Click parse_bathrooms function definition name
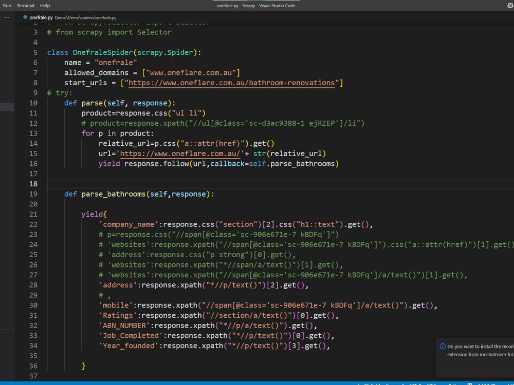 [114, 194]
